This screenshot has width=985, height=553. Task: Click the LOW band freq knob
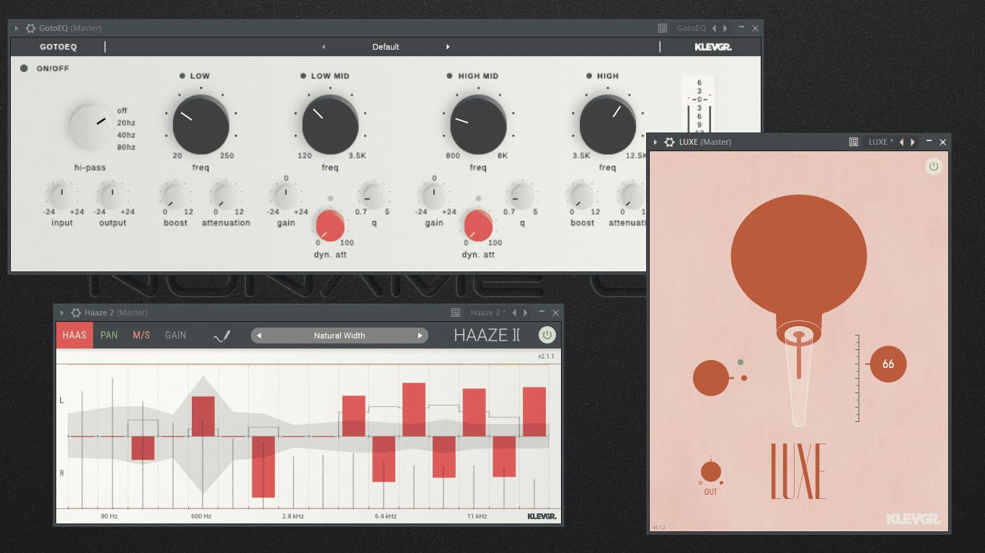pos(200,125)
